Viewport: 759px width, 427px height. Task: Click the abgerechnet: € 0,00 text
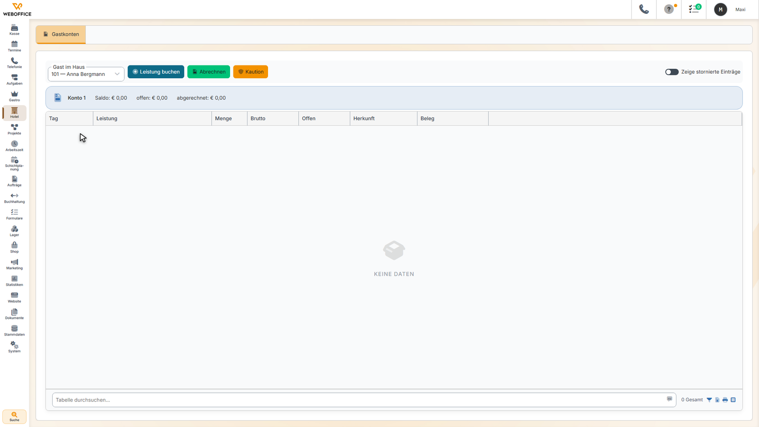(x=201, y=98)
